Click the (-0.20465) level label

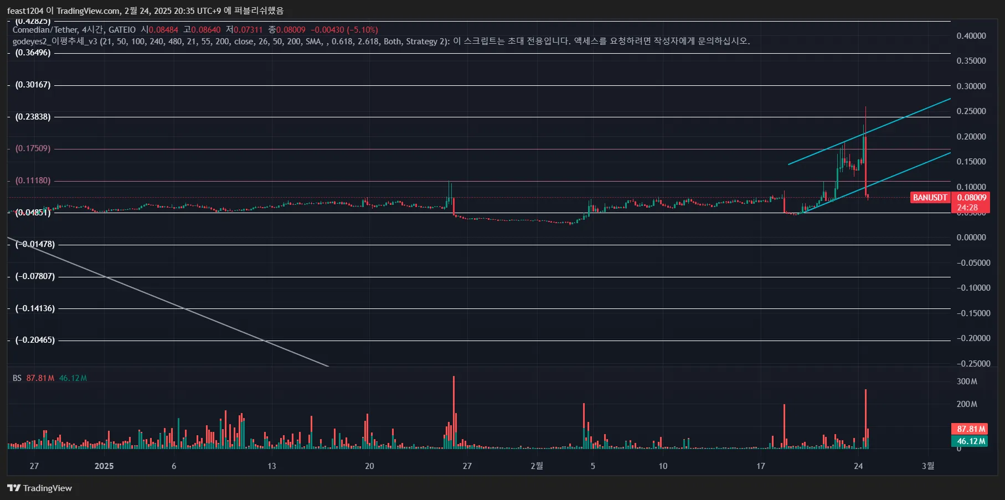35,340
